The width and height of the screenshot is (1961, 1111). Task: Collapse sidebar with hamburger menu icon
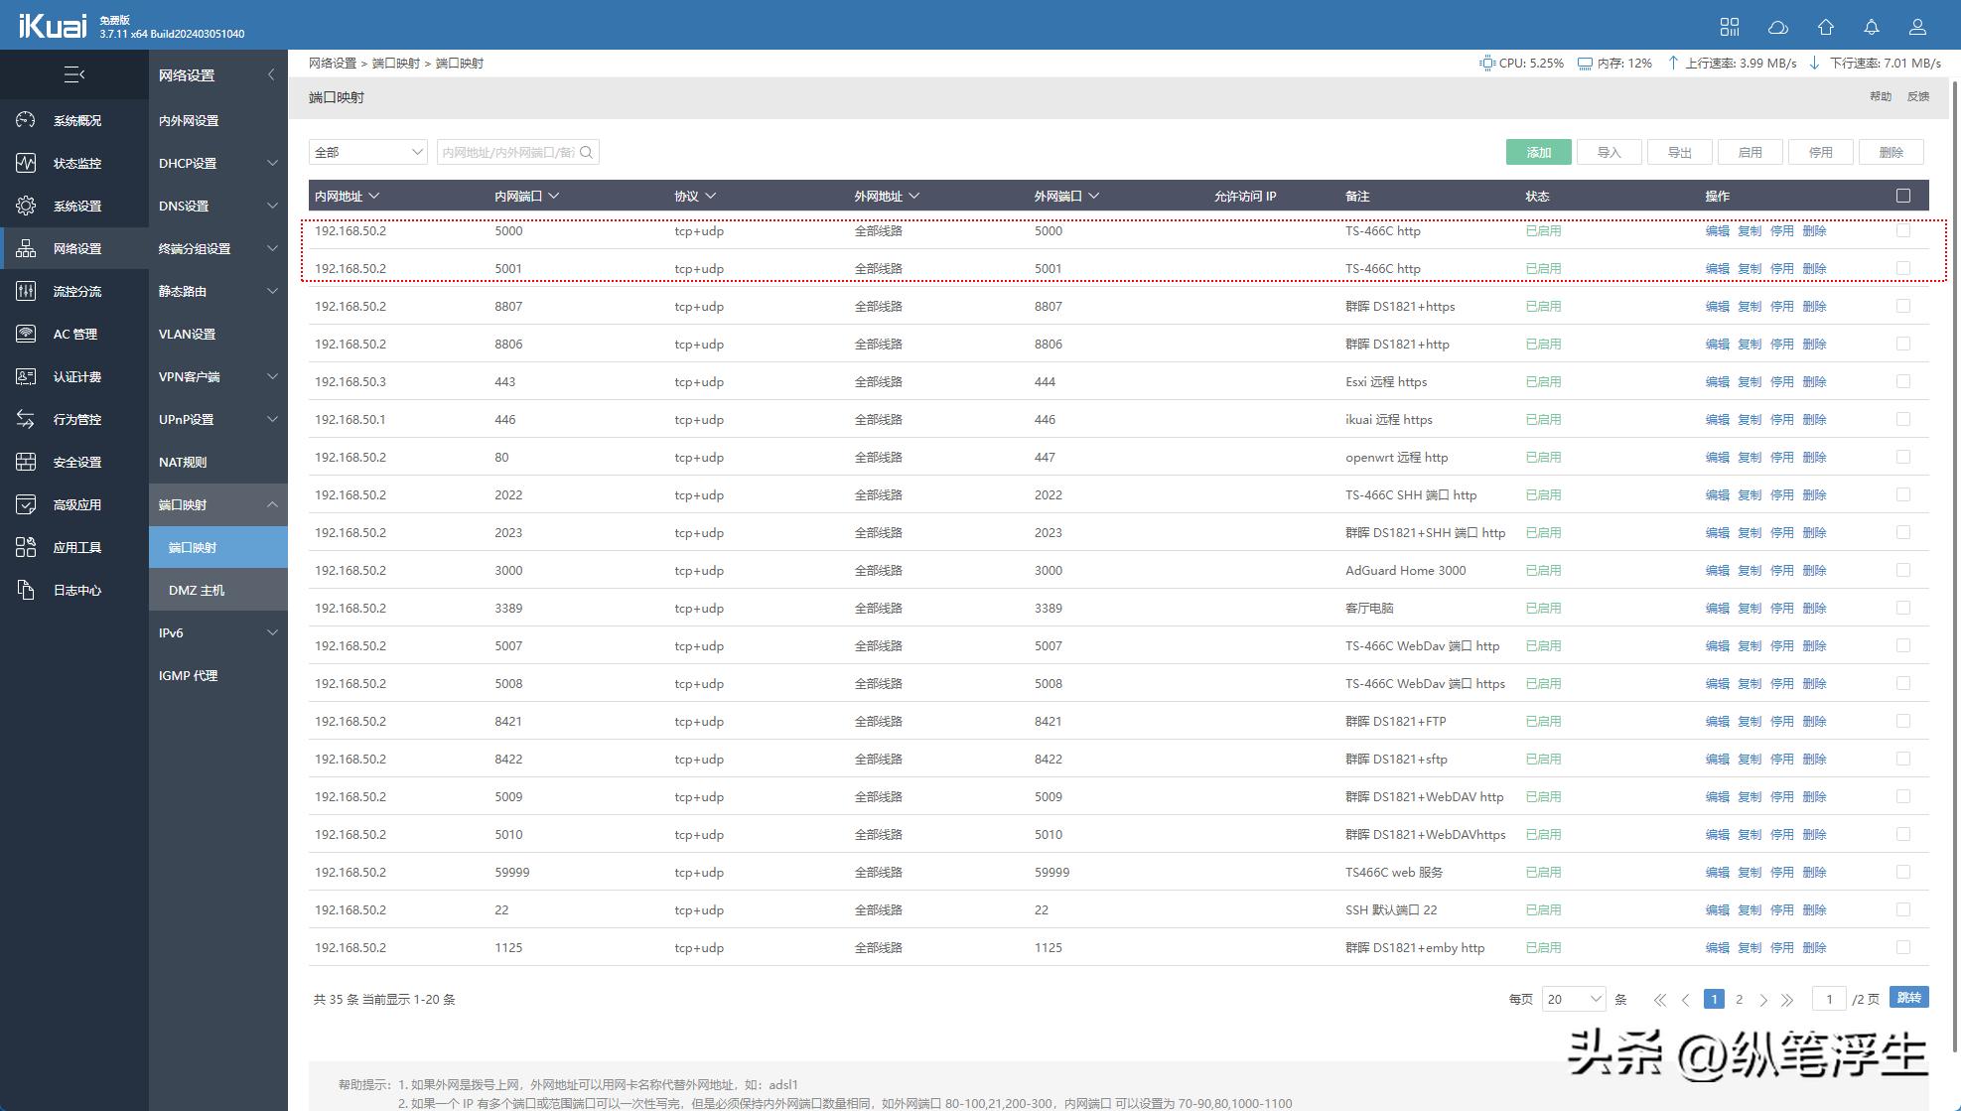[x=74, y=74]
